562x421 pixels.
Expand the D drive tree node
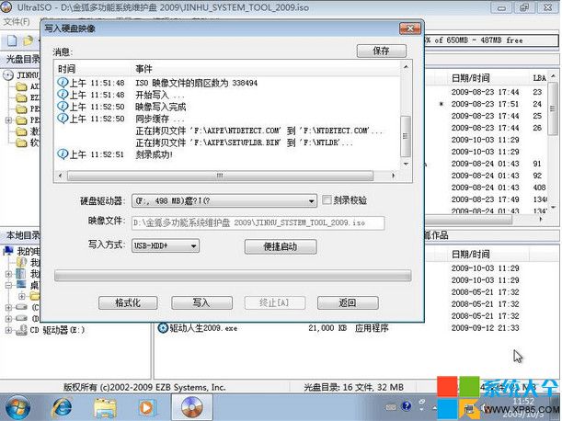tap(8, 318)
